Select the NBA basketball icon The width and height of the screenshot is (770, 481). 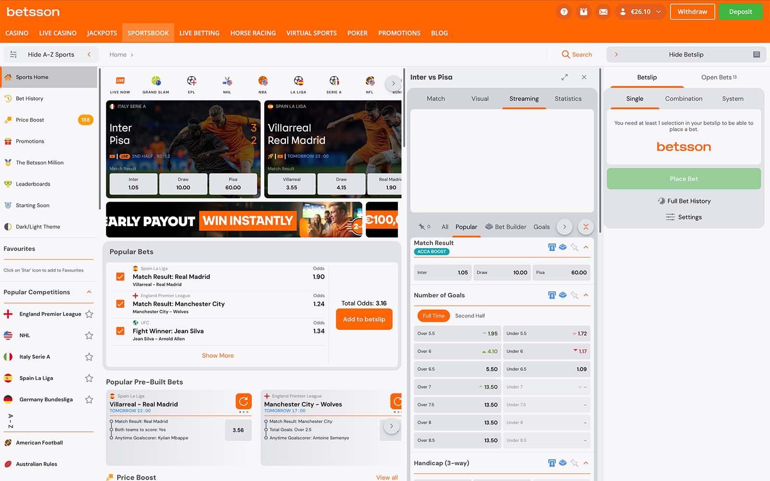pyautogui.click(x=263, y=85)
